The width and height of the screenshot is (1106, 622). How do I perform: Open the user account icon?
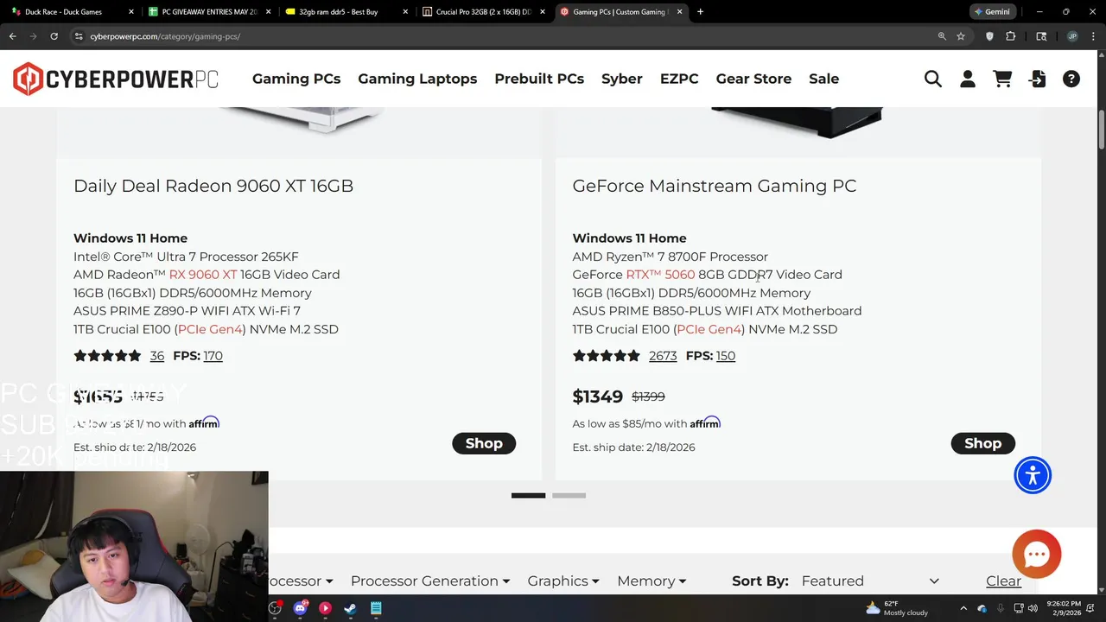click(968, 79)
